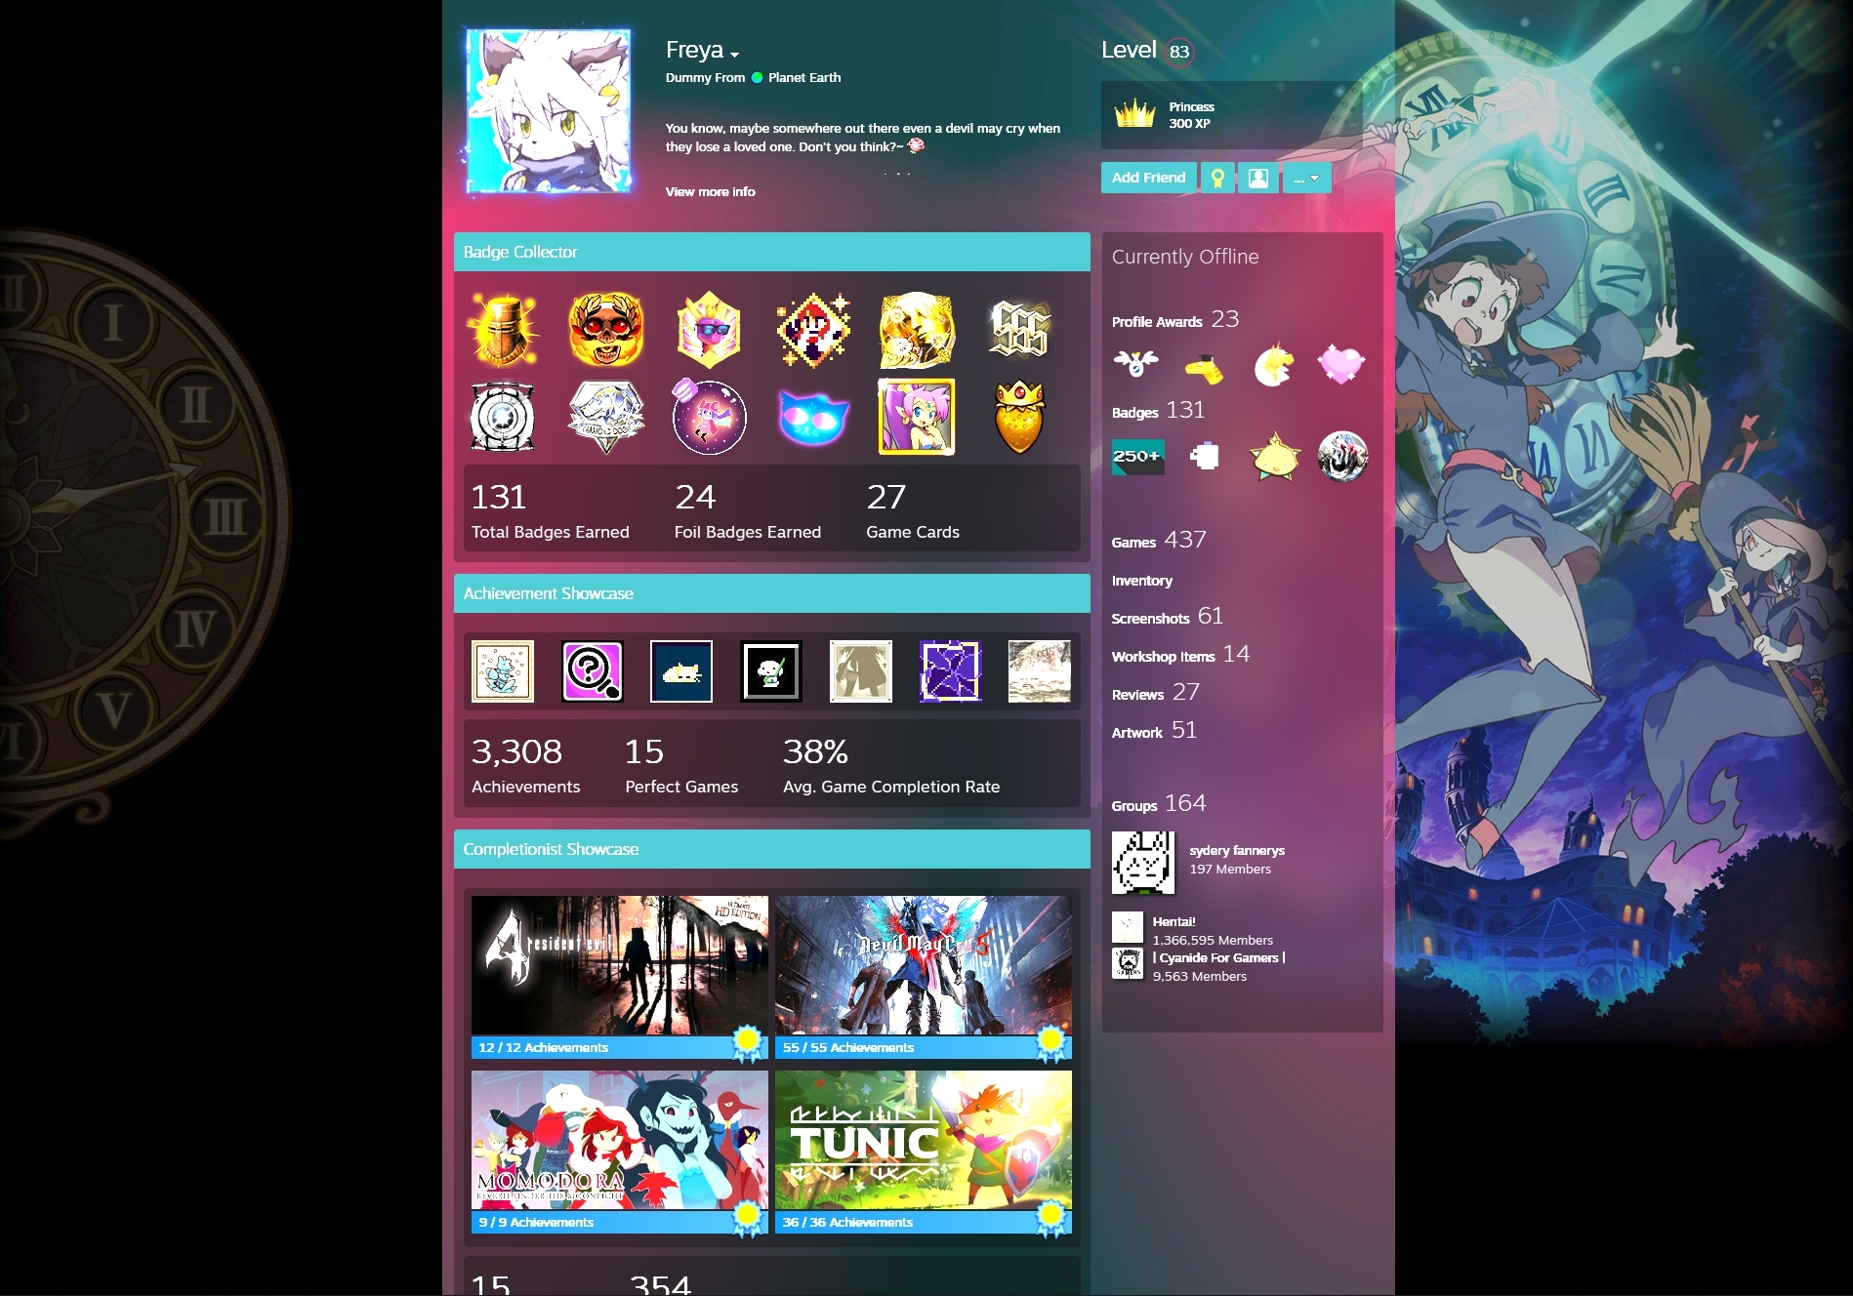The height and width of the screenshot is (1296, 1853).
Task: Open the silver diamond-shaped badge
Action: pyautogui.click(x=606, y=418)
